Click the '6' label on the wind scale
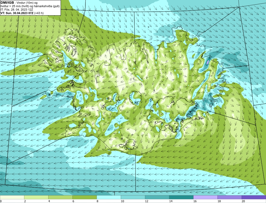266x203 pixels. coord(73,201)
